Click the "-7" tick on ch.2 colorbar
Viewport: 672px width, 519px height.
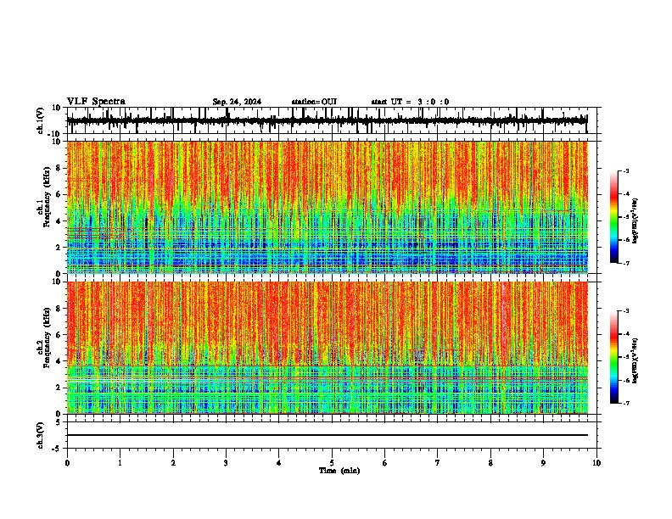pyautogui.click(x=625, y=403)
